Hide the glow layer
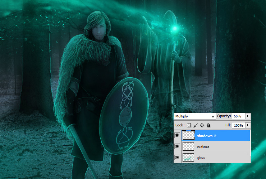 tap(177, 158)
